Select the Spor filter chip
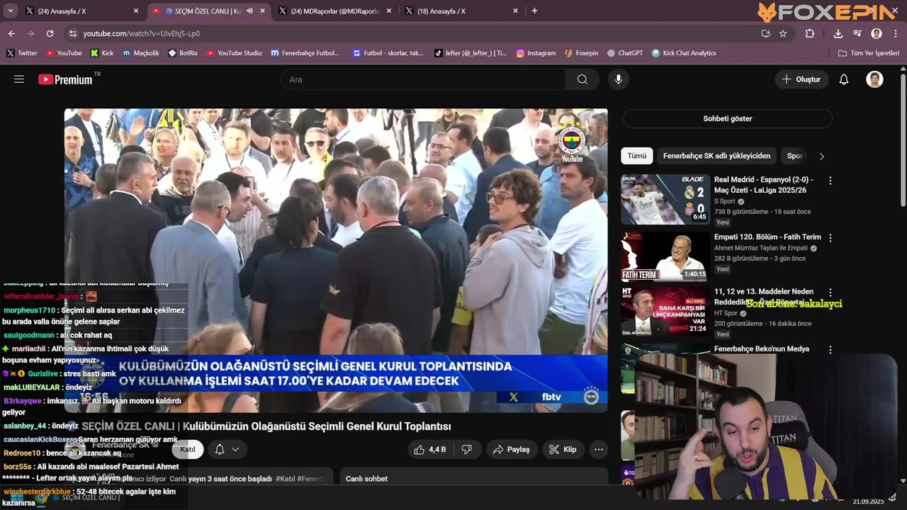The image size is (907, 510). (795, 156)
